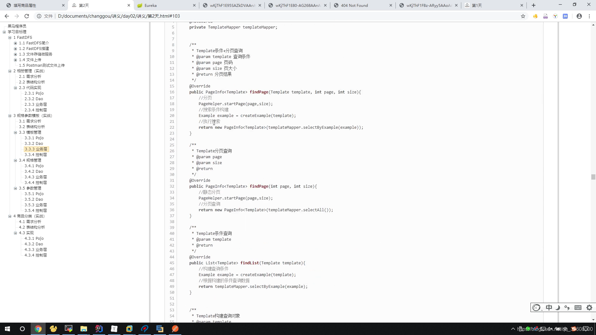The width and height of the screenshot is (596, 335).
Task: Open Windows Start menu
Action: (x=7, y=329)
